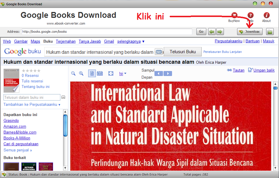Image resolution: width=279 pixels, height=178 pixels.
Task: Click the sidebar scrollbar thumb
Action: [65, 125]
